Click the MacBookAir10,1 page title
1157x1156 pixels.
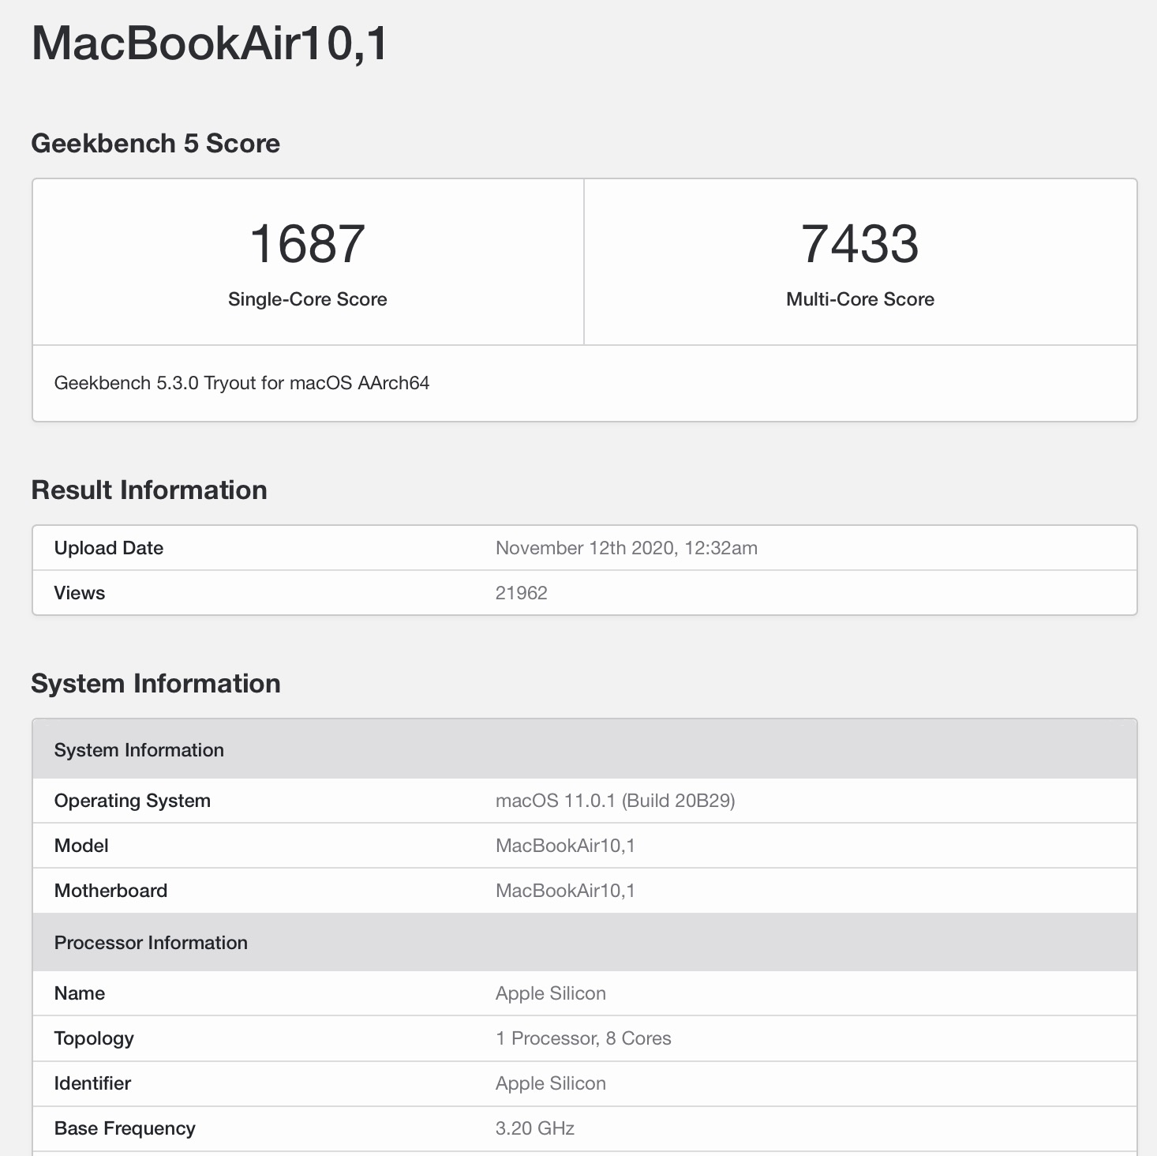pyautogui.click(x=209, y=43)
